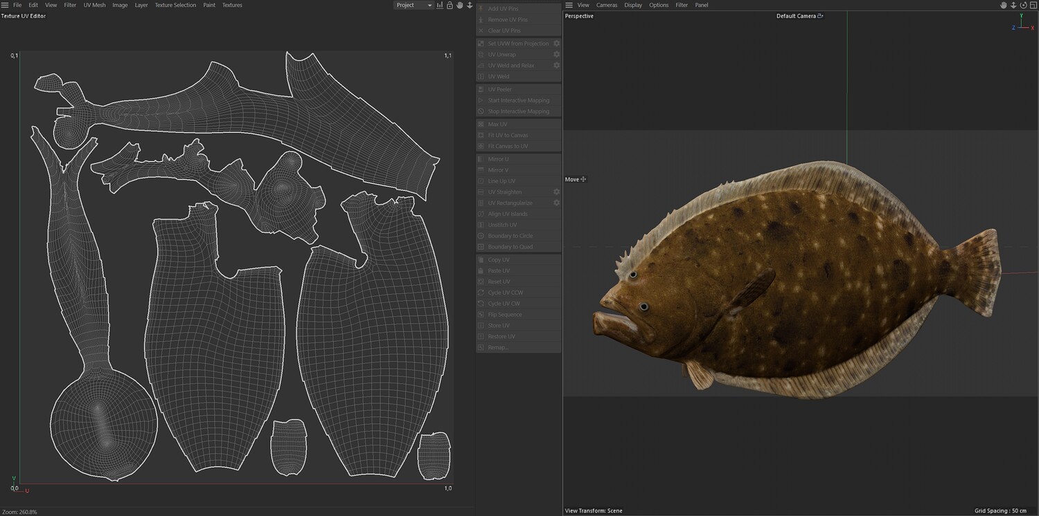Open the viewport hamburger menu
Image resolution: width=1039 pixels, height=516 pixels.
pos(569,5)
